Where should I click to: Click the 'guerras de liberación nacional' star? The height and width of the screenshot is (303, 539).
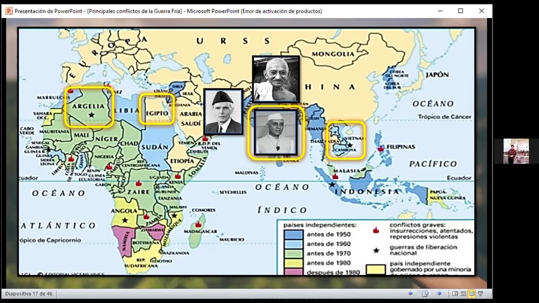tap(376, 250)
